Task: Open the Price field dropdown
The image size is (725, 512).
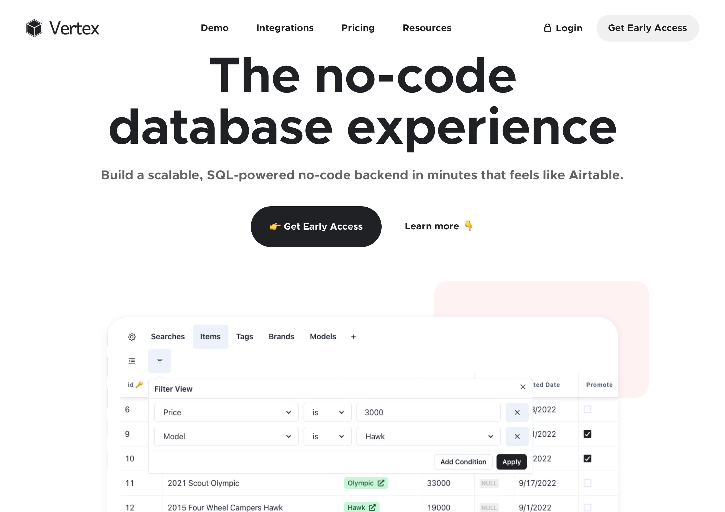Action: point(226,412)
